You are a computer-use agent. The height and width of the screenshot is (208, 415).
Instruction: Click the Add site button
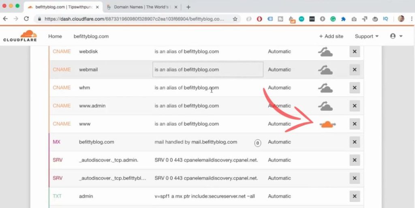pos(331,36)
